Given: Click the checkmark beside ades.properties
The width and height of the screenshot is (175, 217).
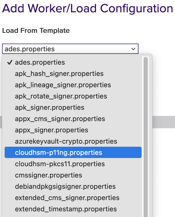Looking at the screenshot, I should 10,62.
